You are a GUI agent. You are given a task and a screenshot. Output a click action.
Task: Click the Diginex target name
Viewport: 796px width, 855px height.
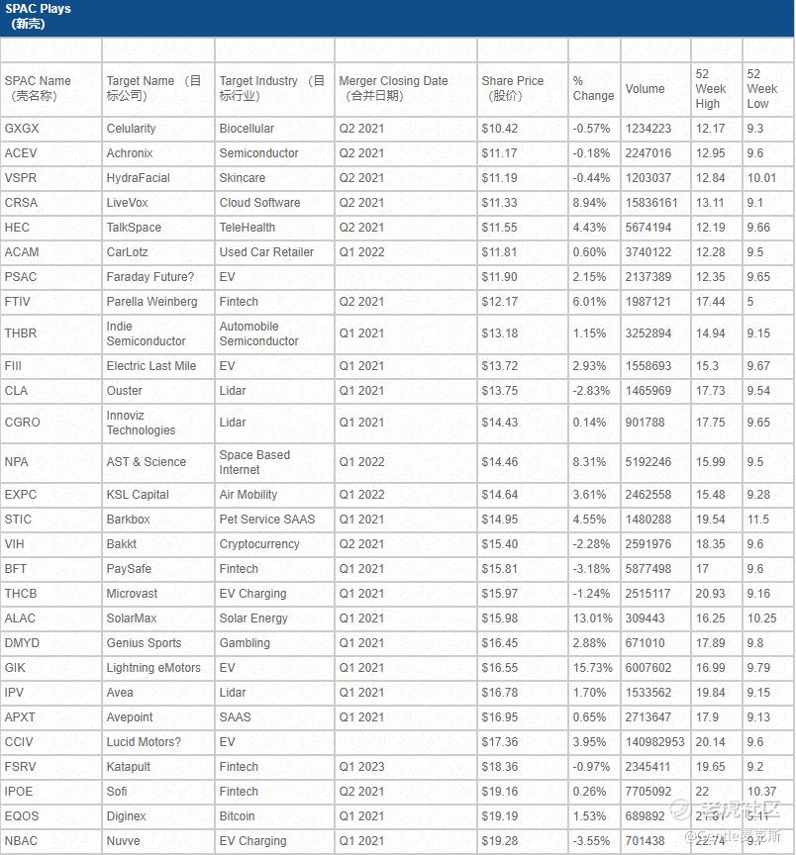126,816
